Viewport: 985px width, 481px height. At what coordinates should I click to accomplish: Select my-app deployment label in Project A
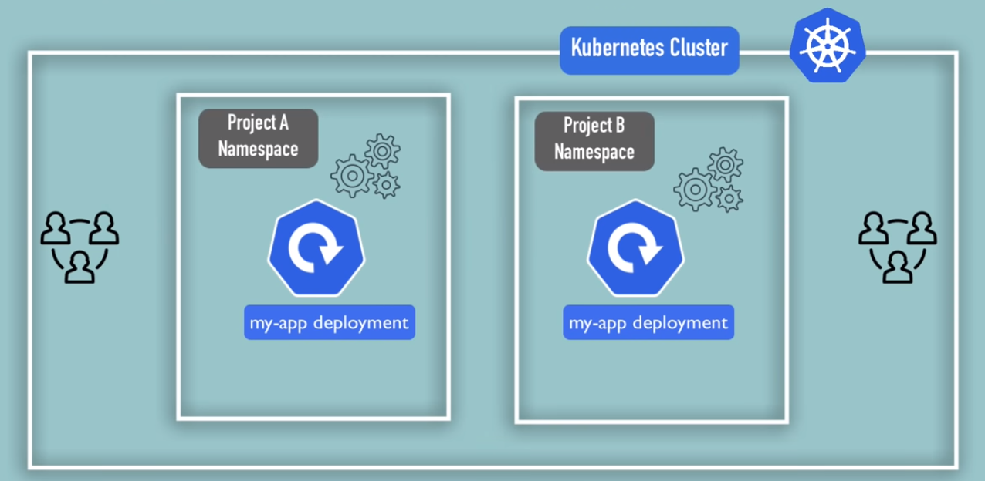(330, 322)
